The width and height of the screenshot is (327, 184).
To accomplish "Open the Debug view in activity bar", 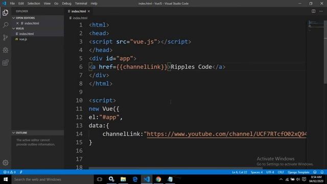I will click(x=6, y=50).
